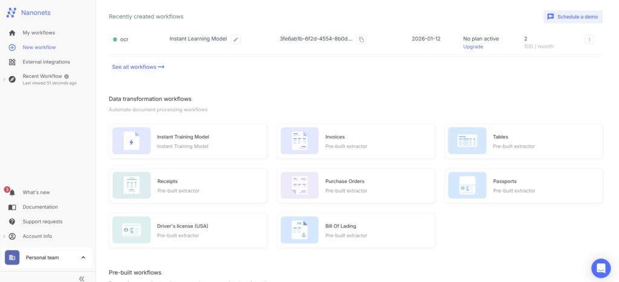
Task: Expand the Recent Workflow chevron
Action: click(4, 79)
